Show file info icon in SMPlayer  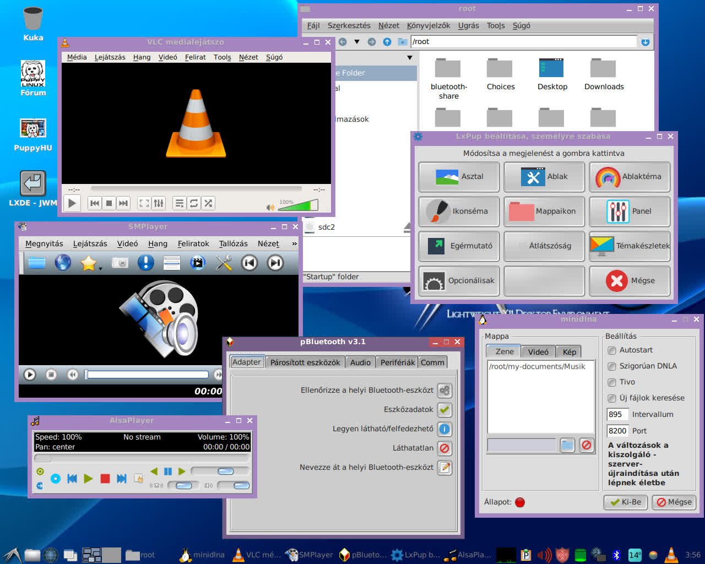[x=145, y=263]
